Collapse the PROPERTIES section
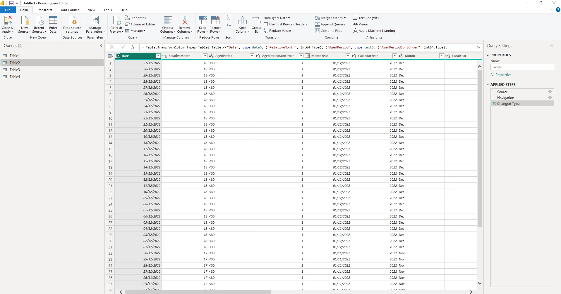 coord(488,55)
